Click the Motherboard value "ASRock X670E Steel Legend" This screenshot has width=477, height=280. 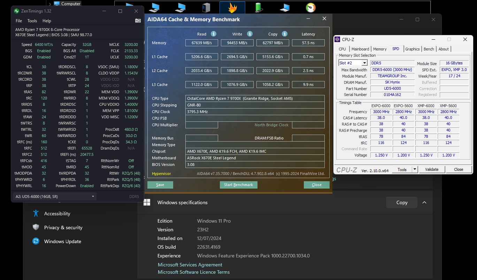tap(255, 158)
